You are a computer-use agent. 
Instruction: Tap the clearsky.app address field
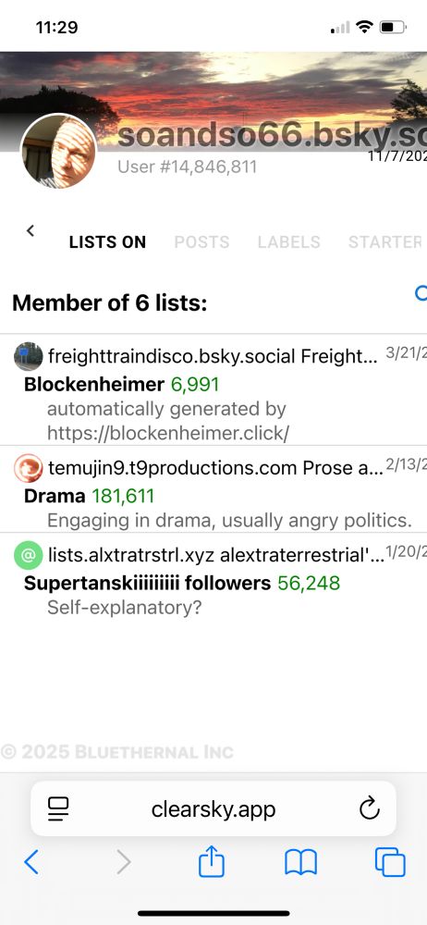[213, 808]
